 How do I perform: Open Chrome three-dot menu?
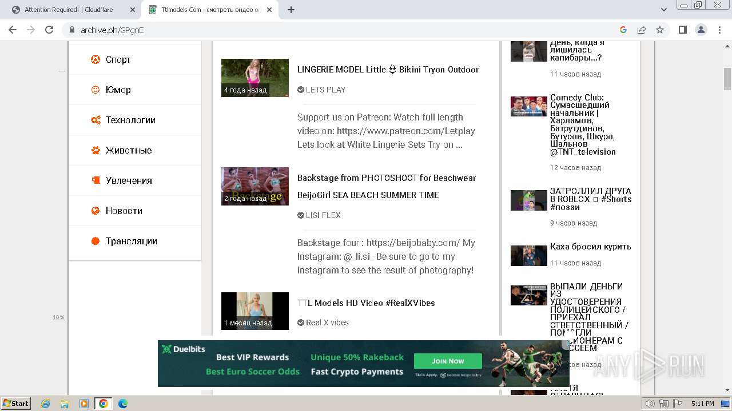click(x=719, y=30)
